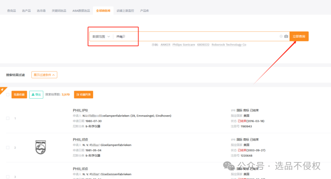Screen dimensions: 331x179
Task: Click the Roborock Technology Co example
Action: point(229,45)
